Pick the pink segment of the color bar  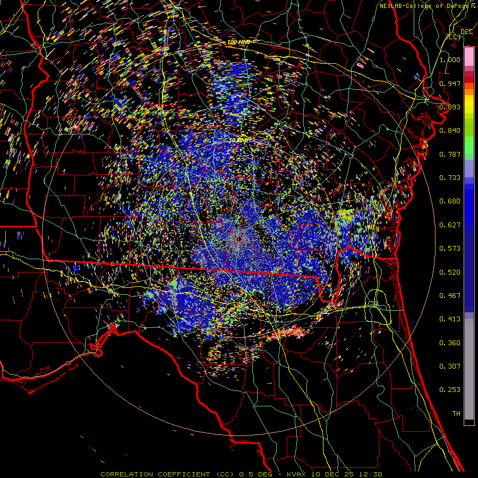[x=469, y=57]
